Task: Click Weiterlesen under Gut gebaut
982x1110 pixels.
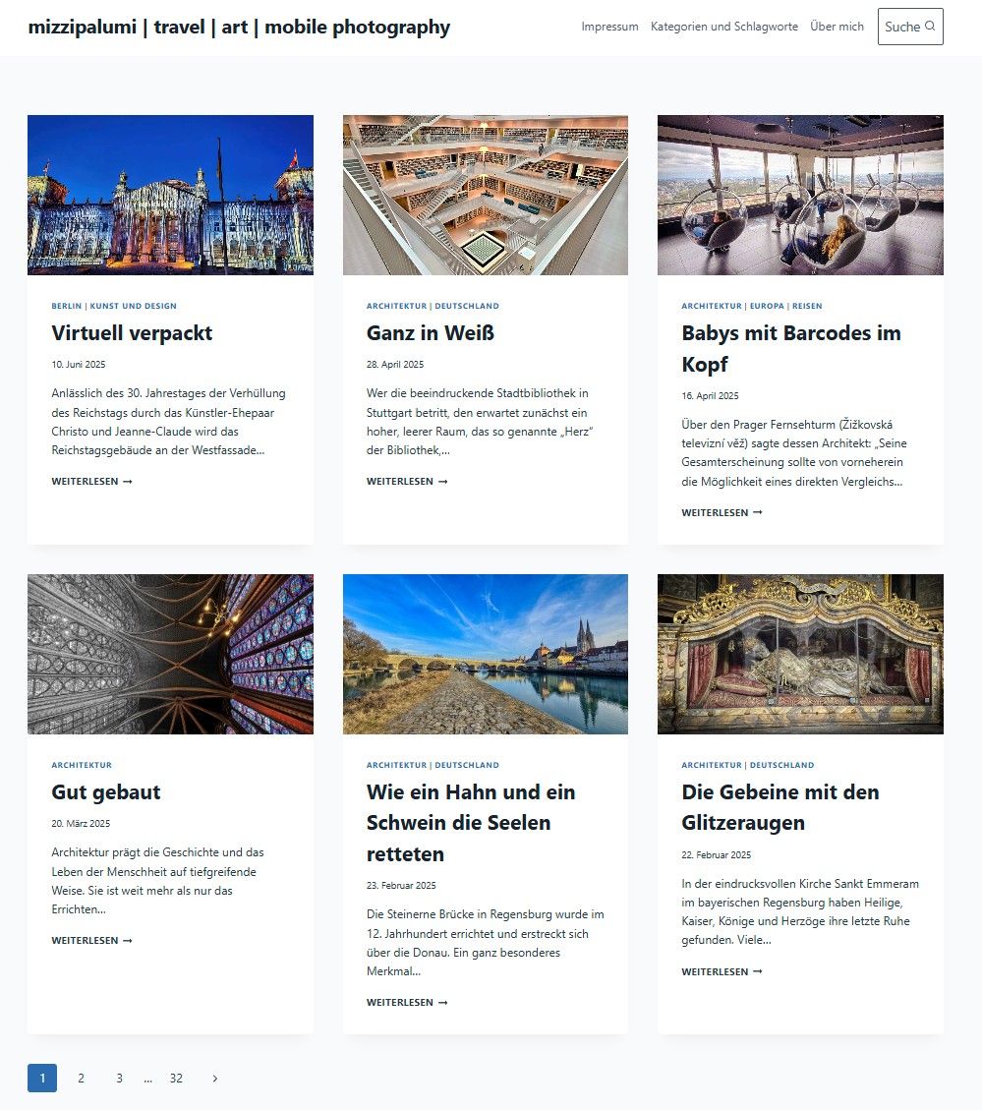Action: [91, 940]
